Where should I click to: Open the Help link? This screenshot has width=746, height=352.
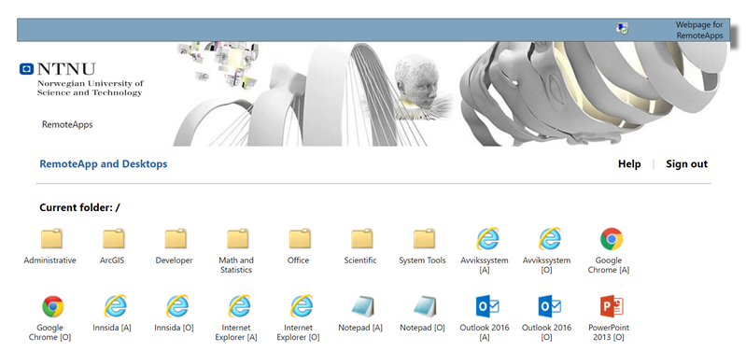[x=629, y=164]
